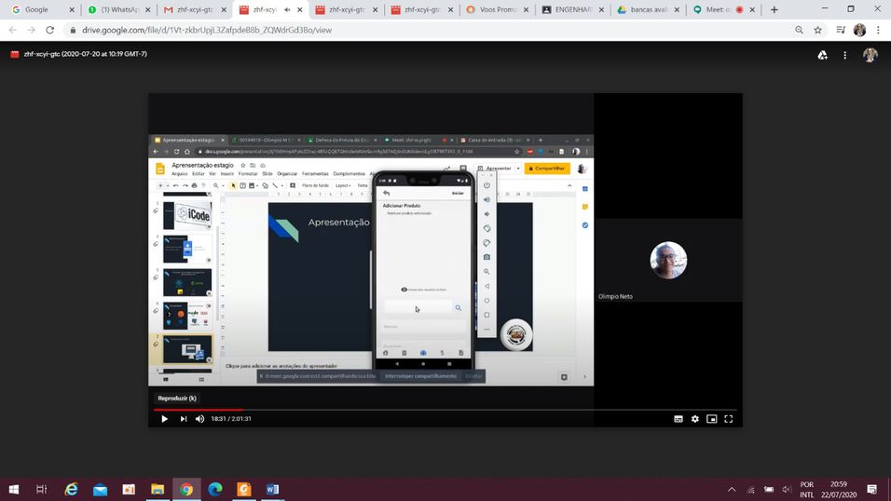Enter fullscreen video mode

(x=729, y=419)
